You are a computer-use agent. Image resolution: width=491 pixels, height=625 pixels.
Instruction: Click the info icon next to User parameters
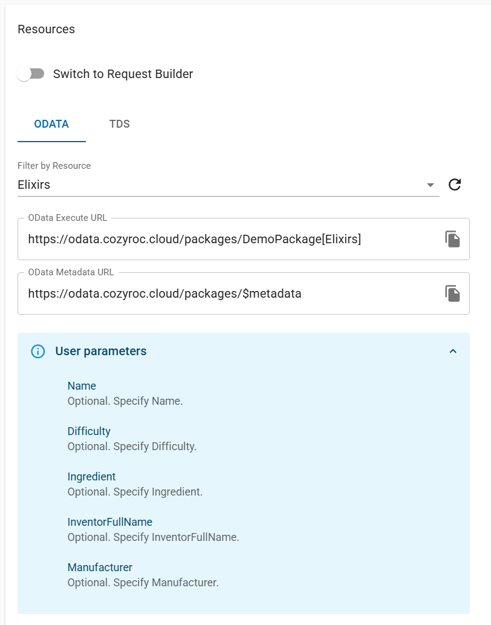38,351
